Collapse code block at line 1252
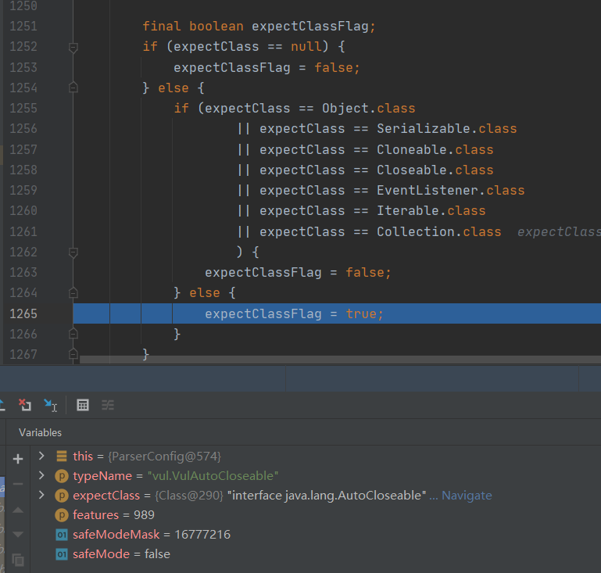Screen dimensions: 601x573 point(73,47)
